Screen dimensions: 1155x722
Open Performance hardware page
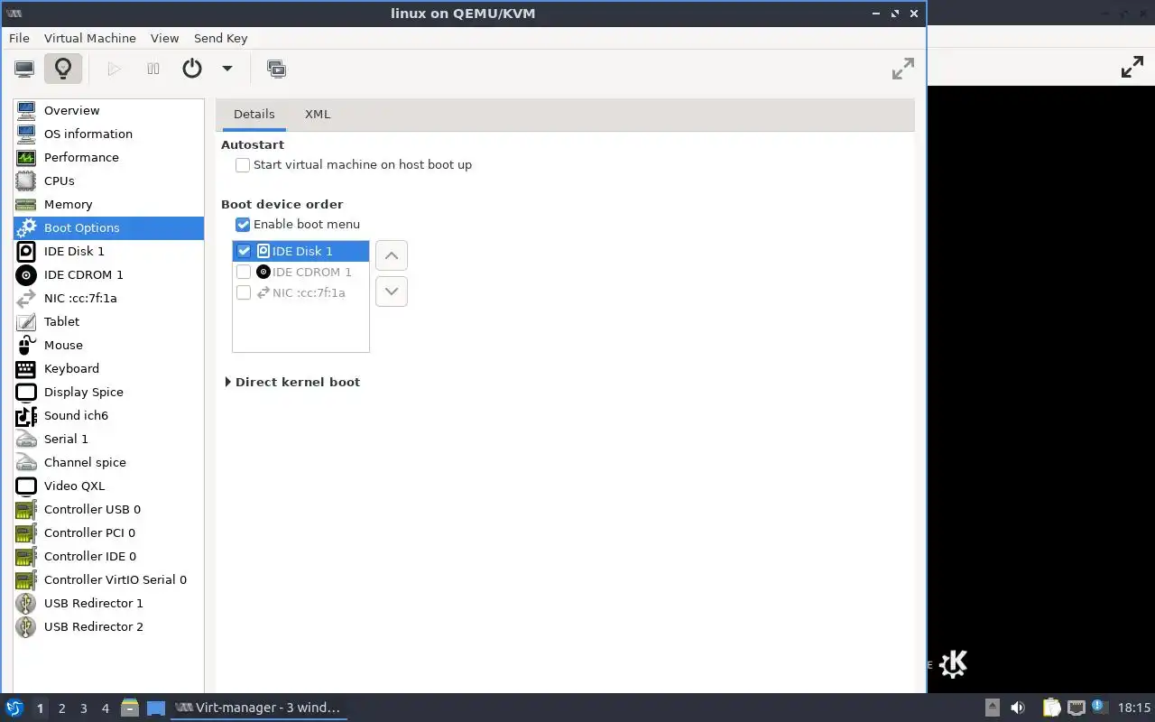pyautogui.click(x=108, y=157)
